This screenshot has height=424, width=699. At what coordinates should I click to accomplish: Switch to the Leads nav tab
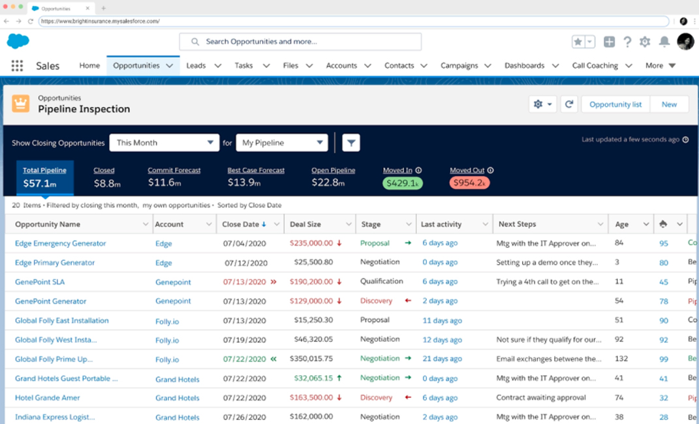[x=196, y=66]
